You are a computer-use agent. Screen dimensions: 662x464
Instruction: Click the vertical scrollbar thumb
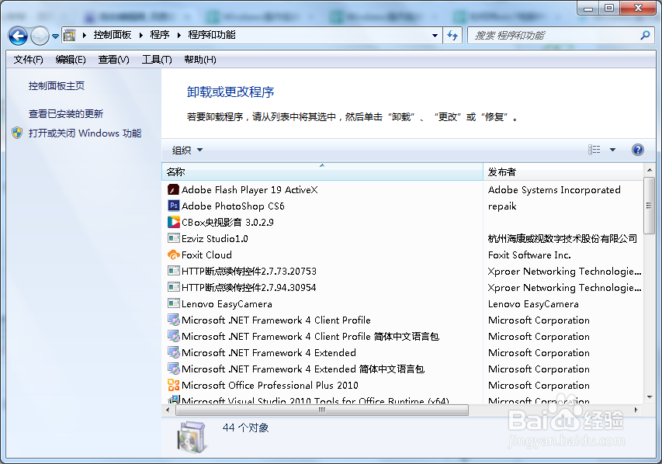coord(650,206)
